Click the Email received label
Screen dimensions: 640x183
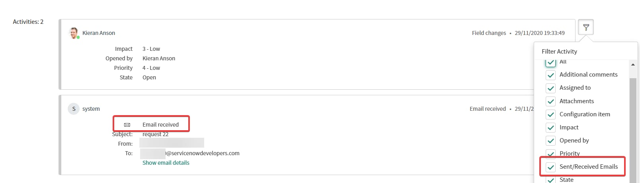pos(160,125)
